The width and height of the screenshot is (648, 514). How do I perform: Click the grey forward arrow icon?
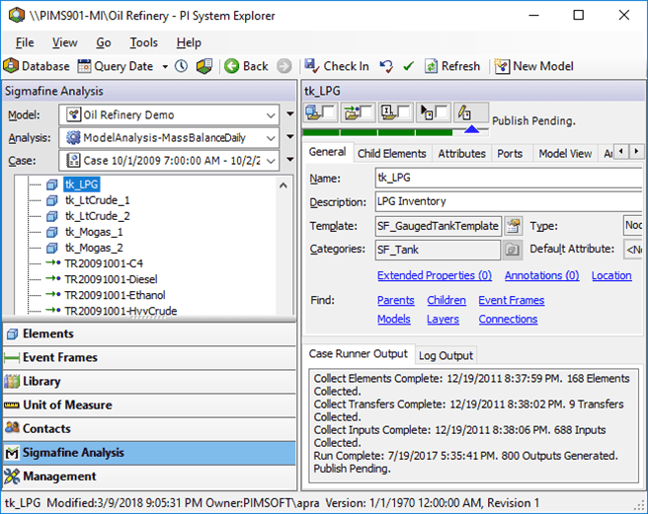(283, 66)
